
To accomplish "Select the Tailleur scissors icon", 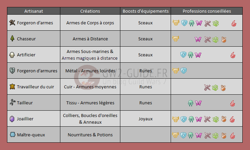I will click(12, 102).
